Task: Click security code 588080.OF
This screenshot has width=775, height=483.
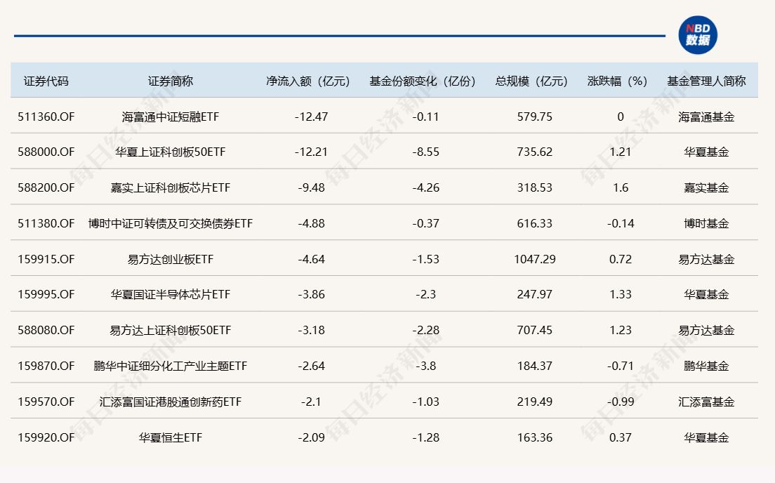Action: click(x=46, y=330)
